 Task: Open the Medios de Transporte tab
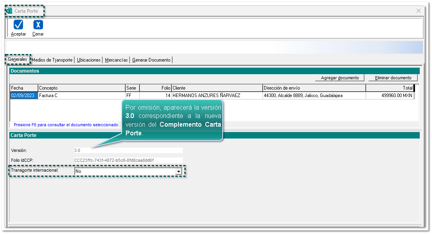point(52,60)
